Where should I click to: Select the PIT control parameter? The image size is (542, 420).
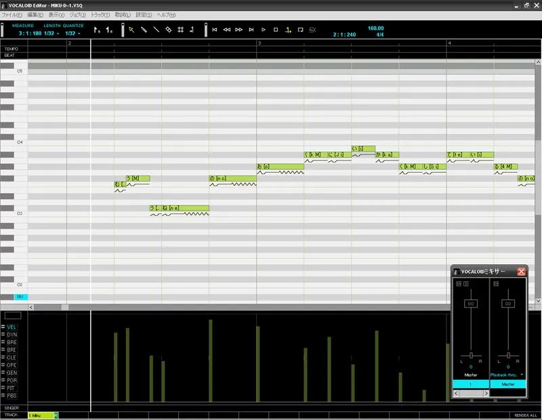(11, 388)
